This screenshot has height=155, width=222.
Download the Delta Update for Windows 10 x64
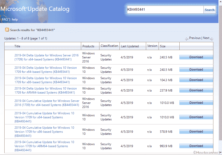[196, 70]
